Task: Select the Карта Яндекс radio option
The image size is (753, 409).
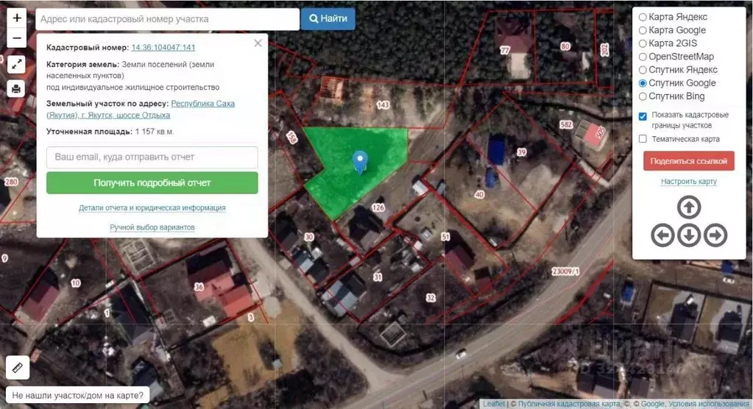Action: pyautogui.click(x=643, y=17)
